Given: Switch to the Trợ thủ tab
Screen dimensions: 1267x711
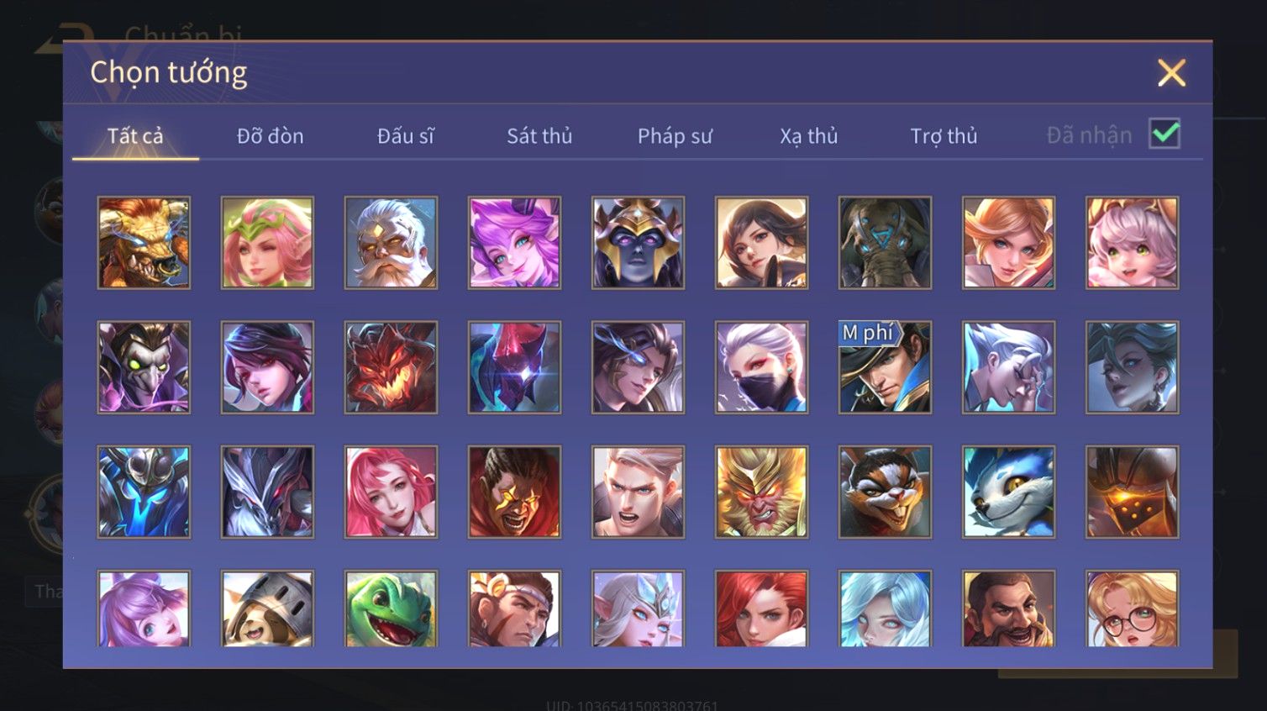Looking at the screenshot, I should tap(944, 135).
